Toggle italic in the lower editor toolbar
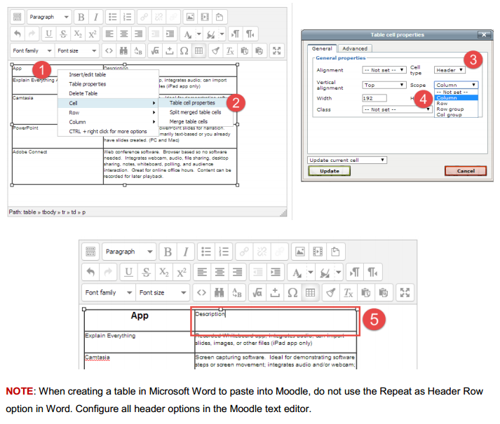This screenshot has width=500, height=424. (x=186, y=252)
